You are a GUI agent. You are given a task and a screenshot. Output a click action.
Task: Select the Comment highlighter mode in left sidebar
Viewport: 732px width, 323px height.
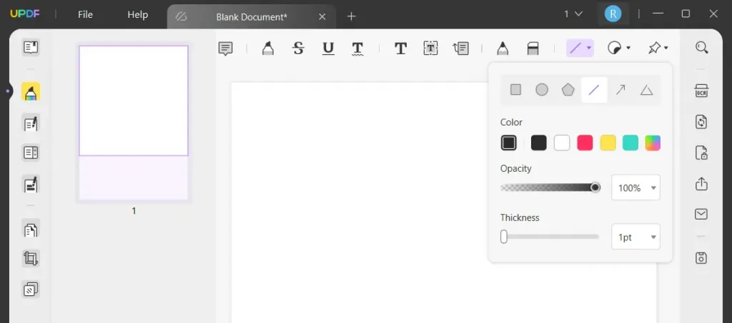[x=31, y=93]
